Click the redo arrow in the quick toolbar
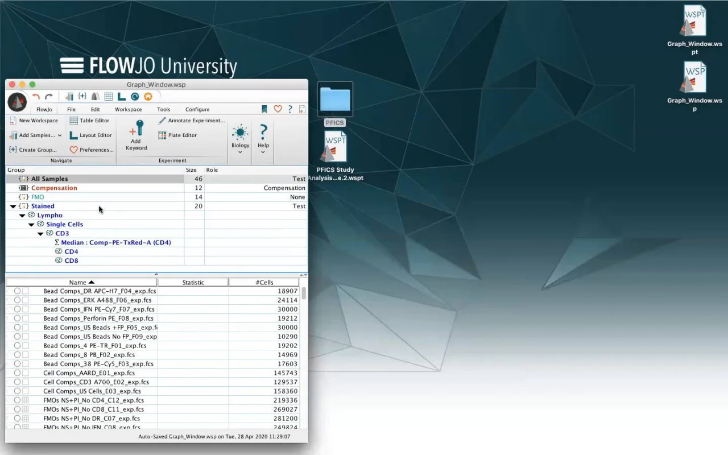728x455 pixels. pyautogui.click(x=49, y=97)
